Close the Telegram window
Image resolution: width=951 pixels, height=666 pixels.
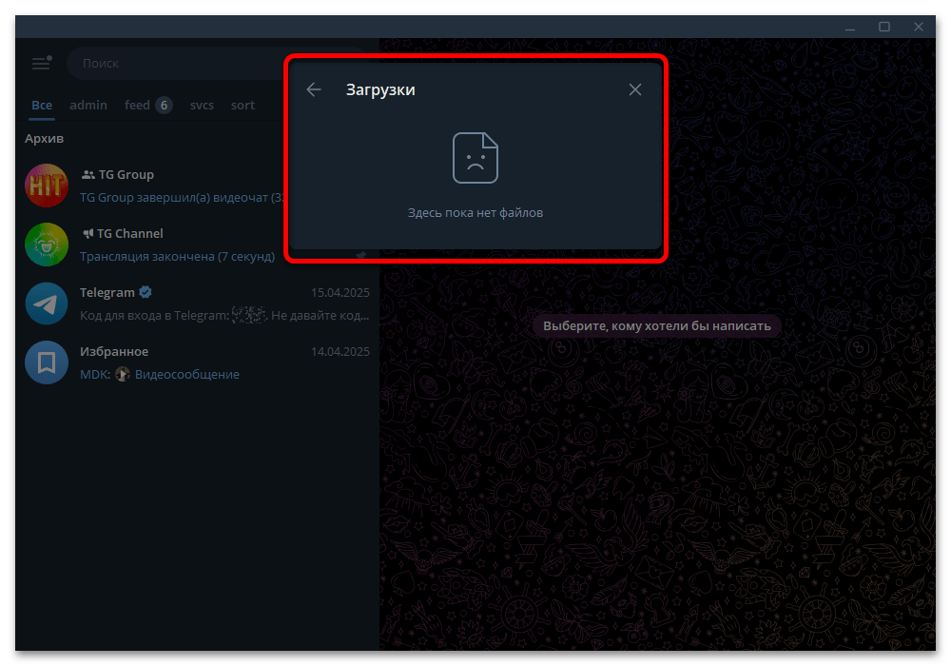[x=919, y=27]
